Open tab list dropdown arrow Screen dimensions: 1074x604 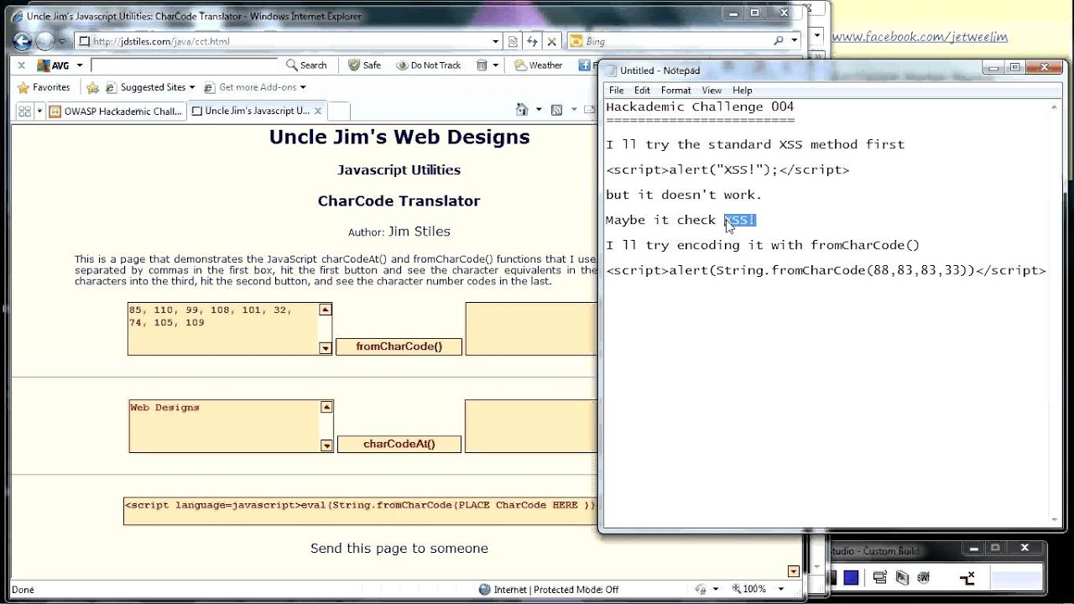coord(38,111)
